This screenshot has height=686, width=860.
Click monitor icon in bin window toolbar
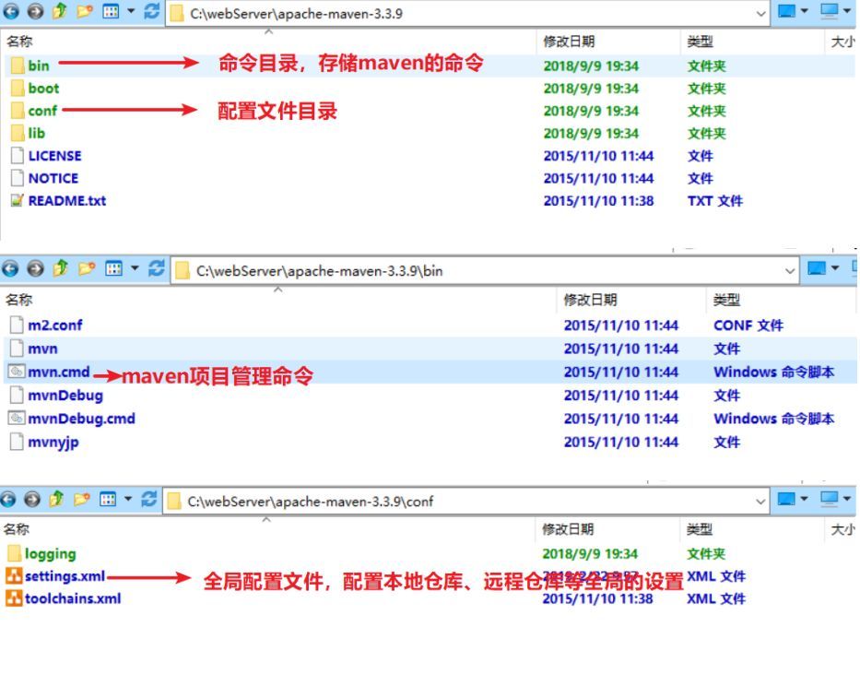click(817, 268)
